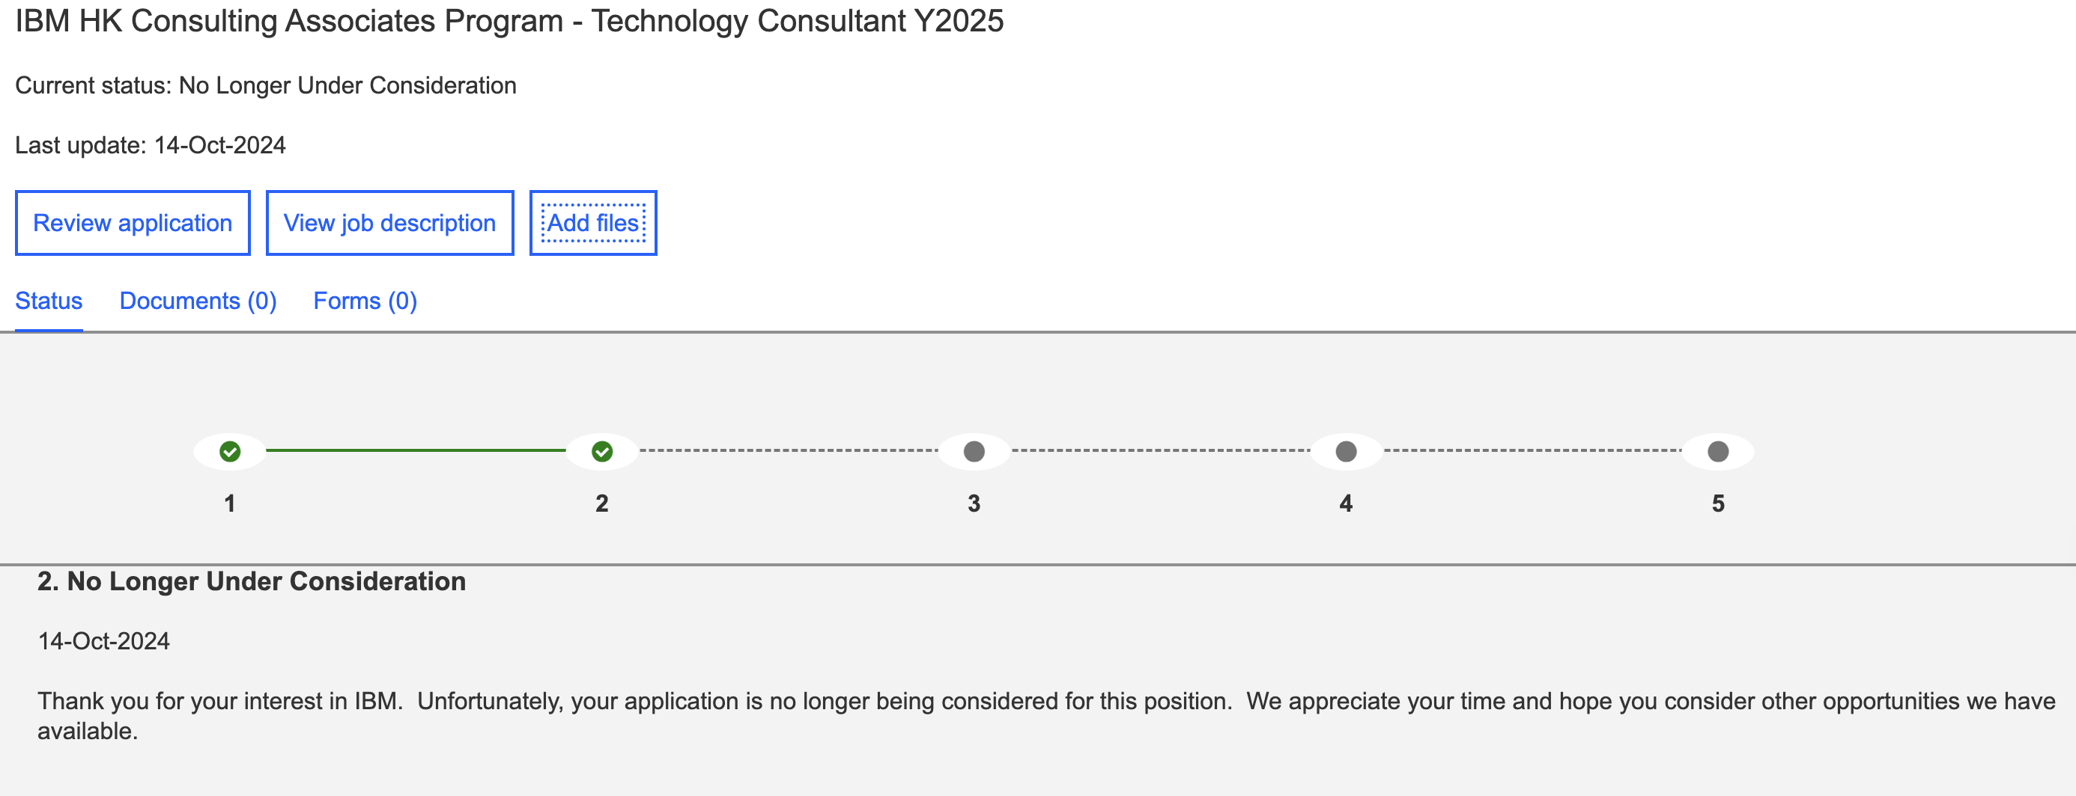Click the number 3 label on the tracker
Viewport: 2076px width, 796px height.
974,503
